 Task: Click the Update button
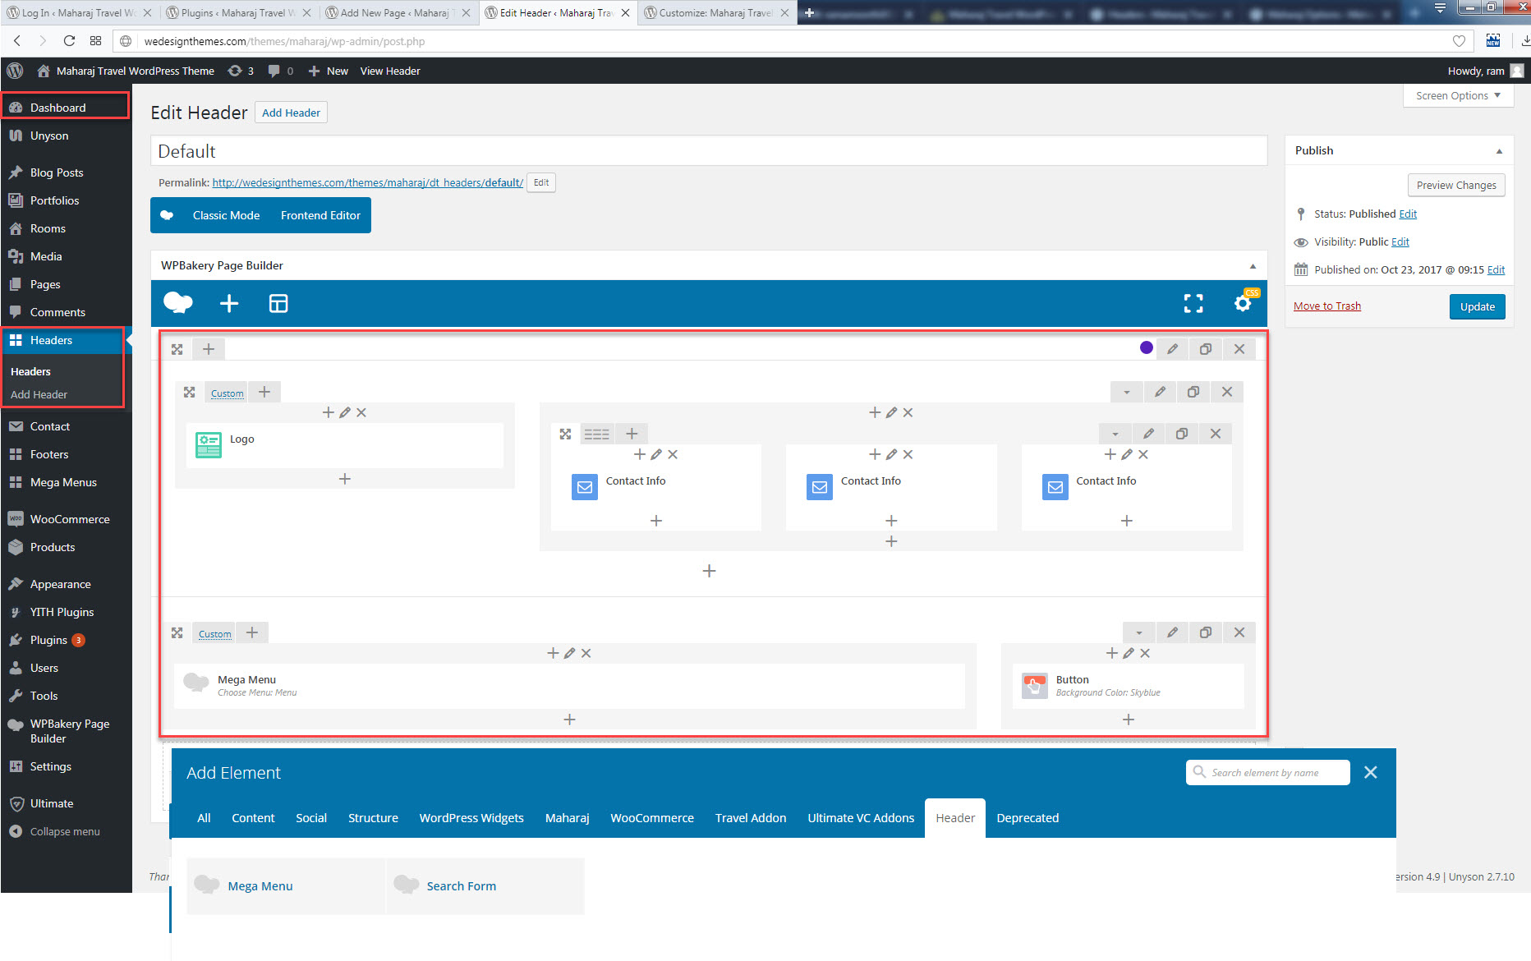pyautogui.click(x=1477, y=306)
